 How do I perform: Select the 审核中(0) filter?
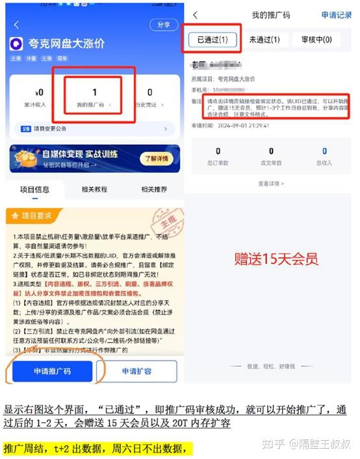pyautogui.click(x=316, y=40)
